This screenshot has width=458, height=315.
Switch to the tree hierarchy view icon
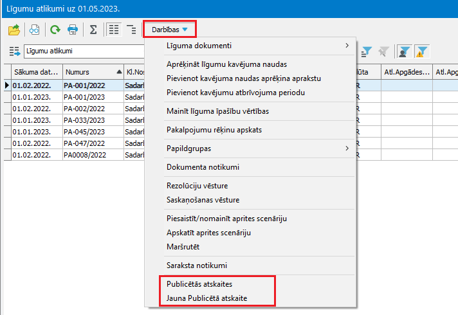click(x=131, y=30)
